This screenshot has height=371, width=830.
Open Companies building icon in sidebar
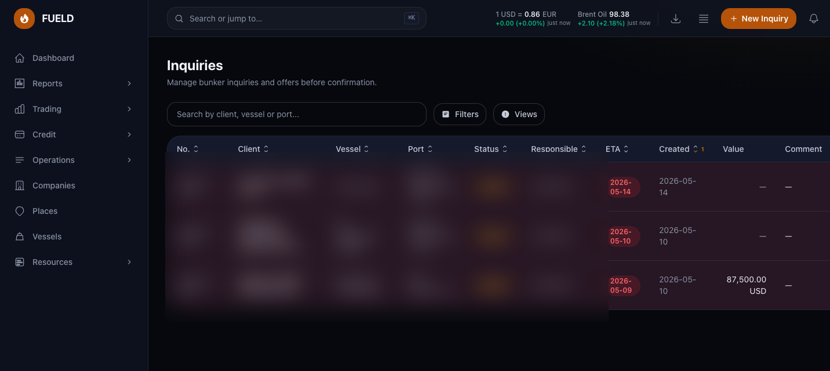(x=20, y=185)
